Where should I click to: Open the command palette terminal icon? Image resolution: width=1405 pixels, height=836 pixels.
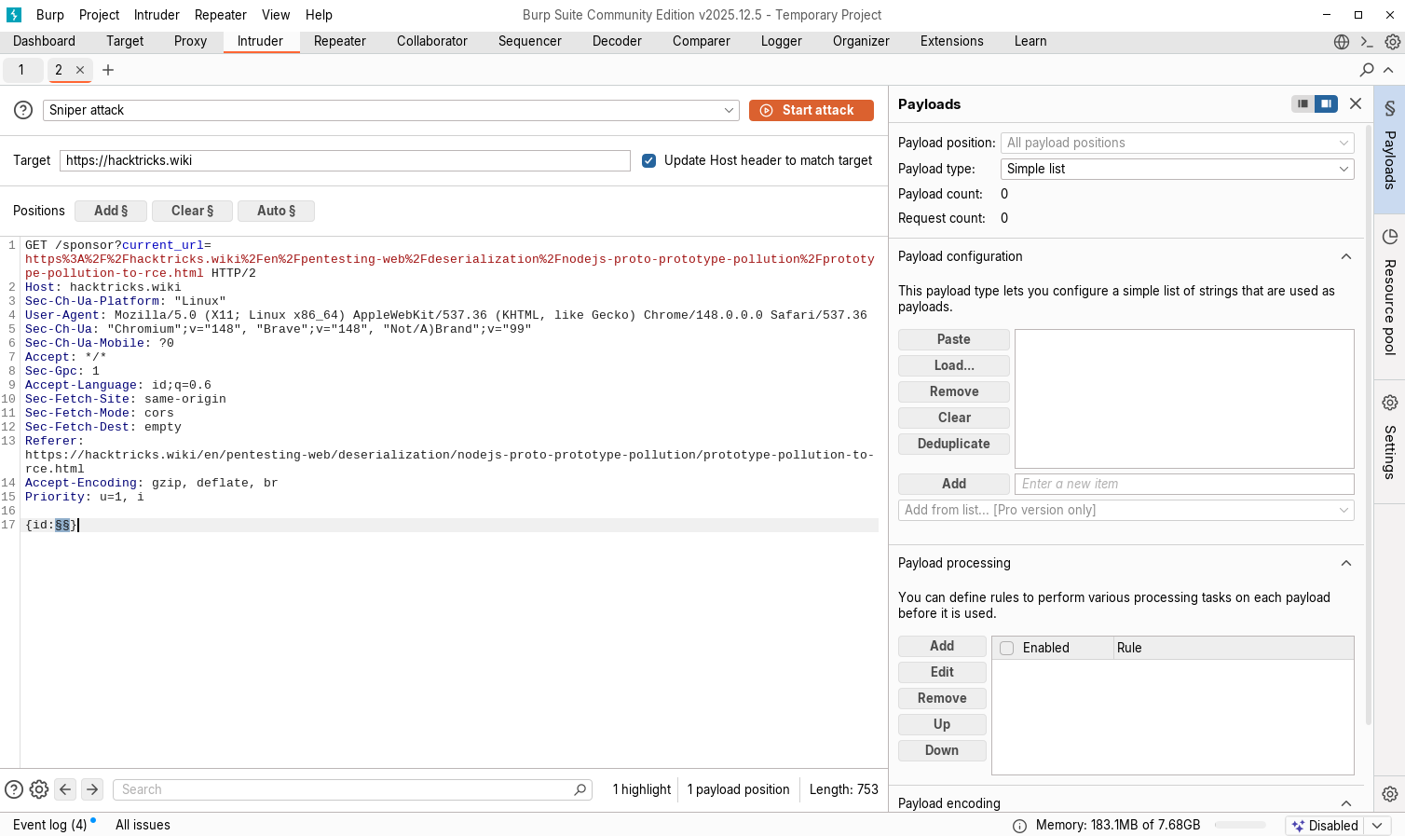(x=1367, y=42)
